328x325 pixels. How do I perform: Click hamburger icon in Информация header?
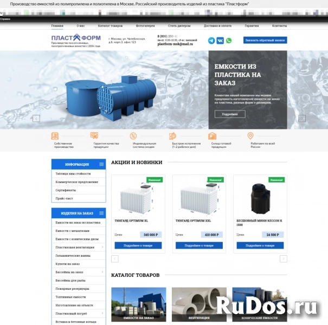101,164
